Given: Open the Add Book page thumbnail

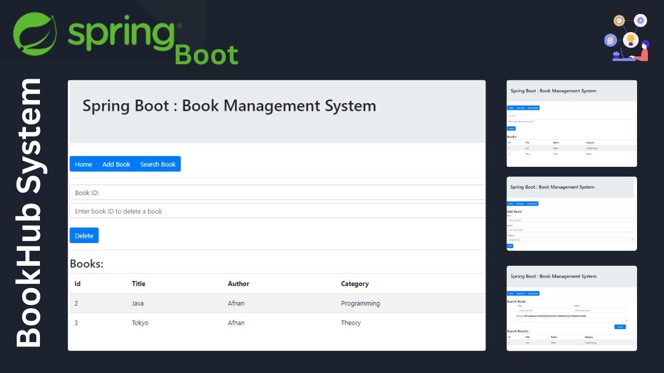Looking at the screenshot, I should pyautogui.click(x=572, y=213).
